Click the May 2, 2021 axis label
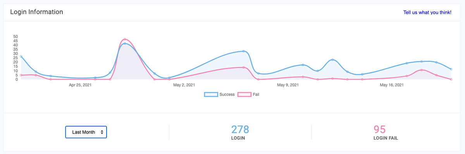Viewport: 465px width, 154px height. click(x=184, y=85)
